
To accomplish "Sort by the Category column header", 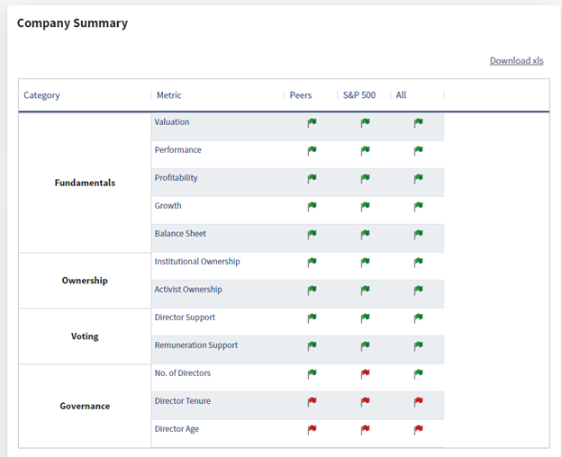I will [x=41, y=95].
